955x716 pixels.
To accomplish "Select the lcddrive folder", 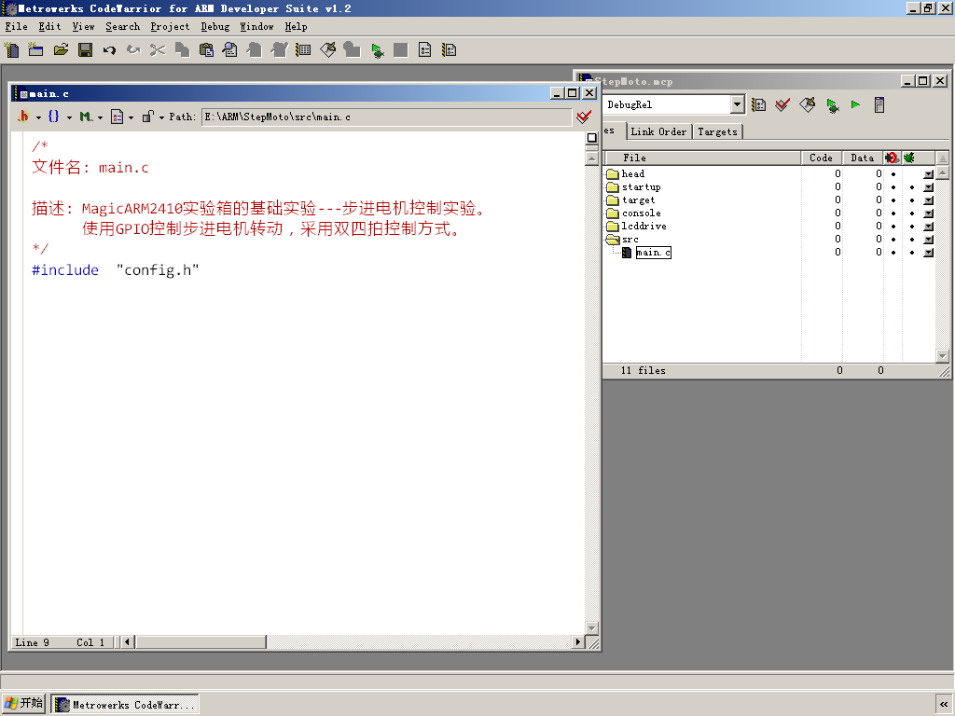I will pos(644,226).
